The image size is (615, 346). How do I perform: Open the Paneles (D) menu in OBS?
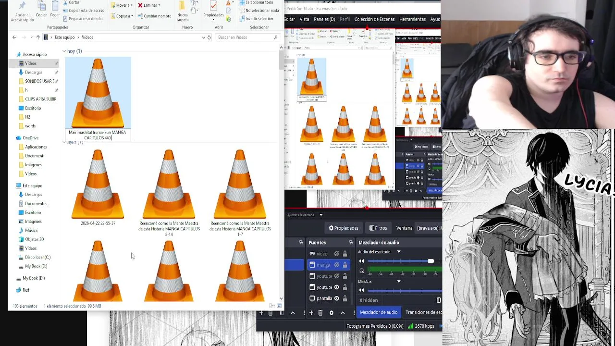tap(324, 19)
